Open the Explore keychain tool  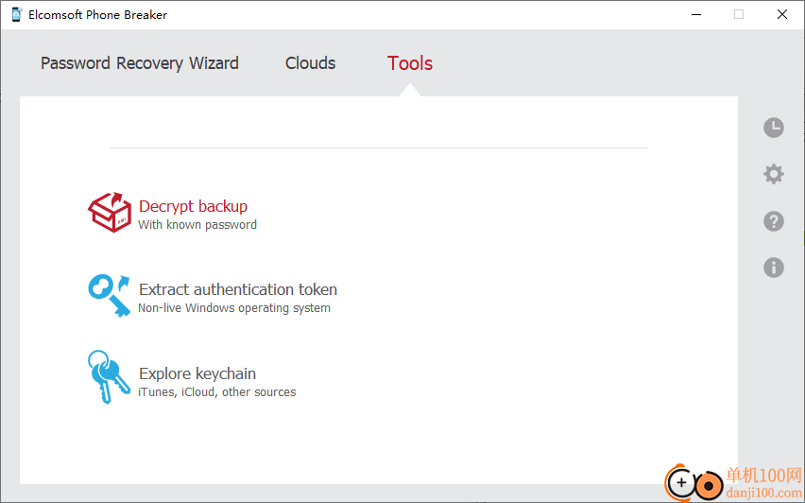click(x=197, y=373)
